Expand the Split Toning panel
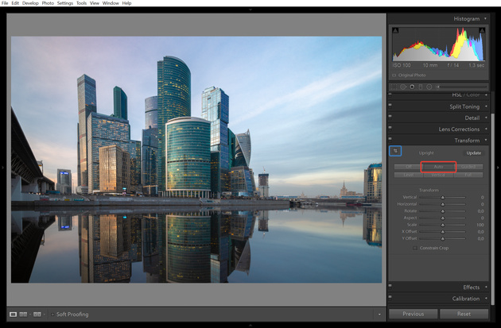The height and width of the screenshot is (328, 501). point(486,106)
